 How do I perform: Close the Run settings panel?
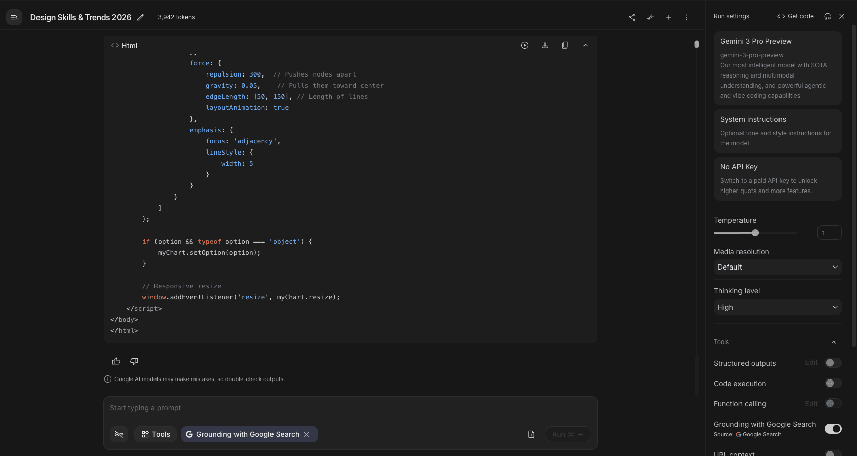(x=842, y=16)
